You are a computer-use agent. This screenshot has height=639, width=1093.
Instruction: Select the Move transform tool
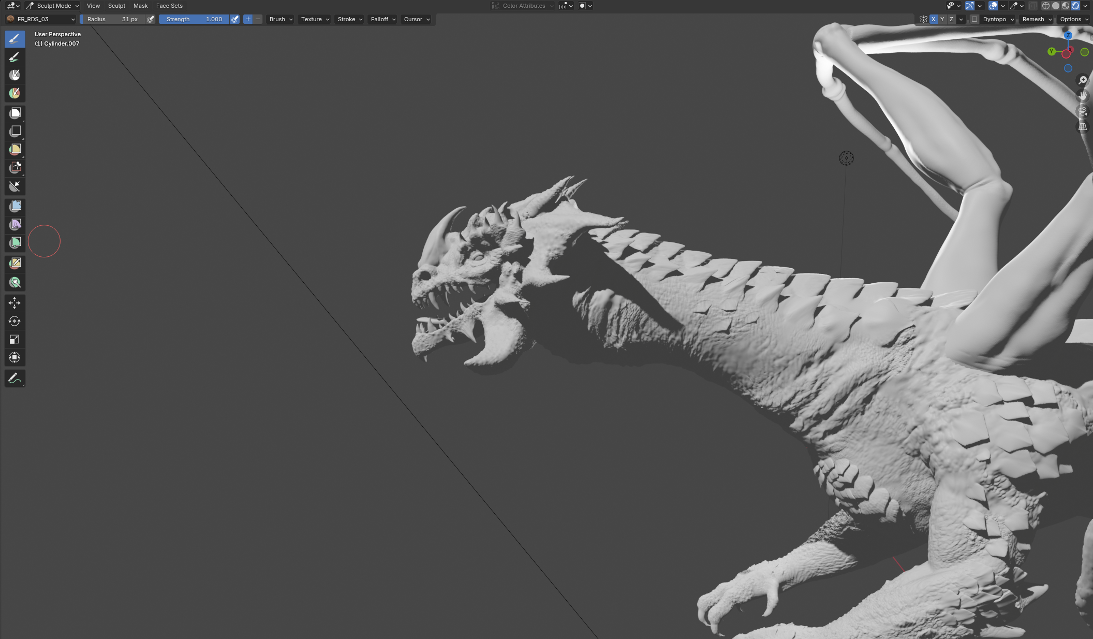(15, 302)
